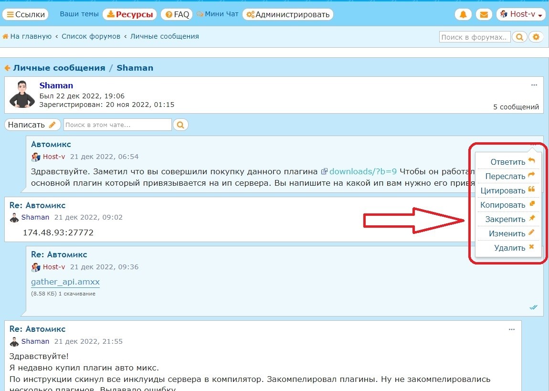The image size is (549, 391).
Task: Open the Ссылки hamburger menu
Action: (26, 14)
